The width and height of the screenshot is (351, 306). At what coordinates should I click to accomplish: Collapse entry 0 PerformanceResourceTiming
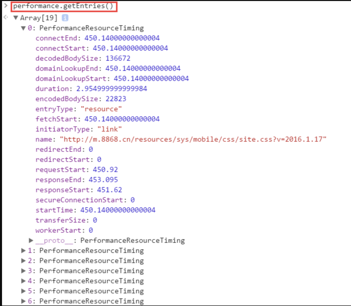click(x=23, y=28)
